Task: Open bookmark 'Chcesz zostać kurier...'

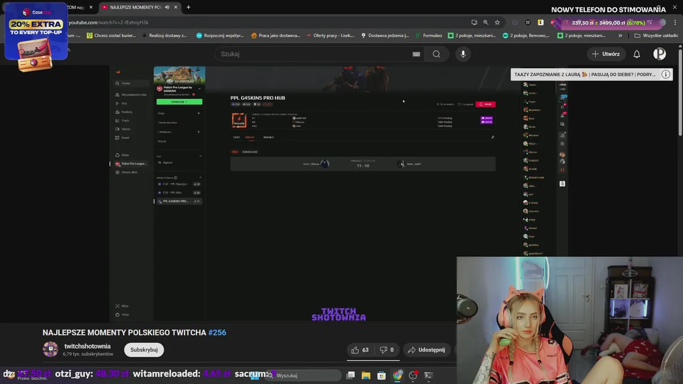Action: tap(111, 36)
